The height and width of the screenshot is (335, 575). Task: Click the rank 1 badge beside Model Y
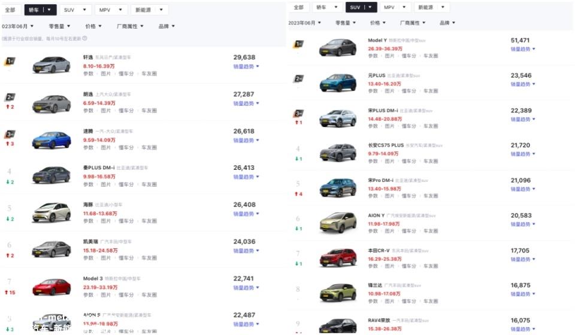click(298, 44)
